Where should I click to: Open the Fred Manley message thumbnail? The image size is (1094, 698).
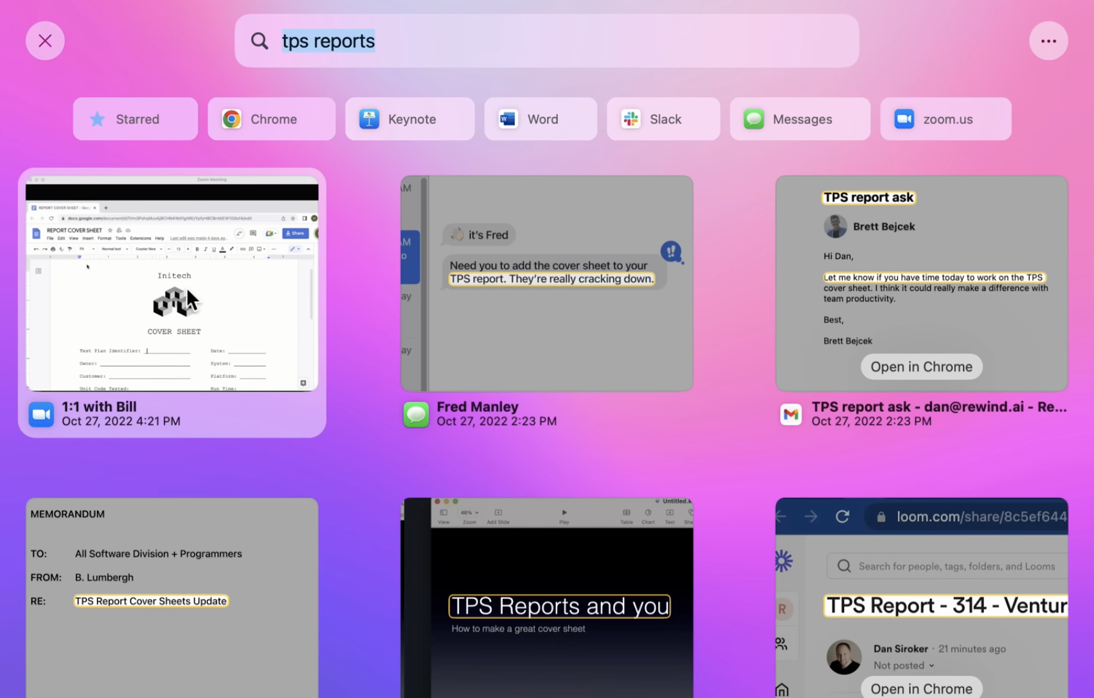pyautogui.click(x=547, y=283)
